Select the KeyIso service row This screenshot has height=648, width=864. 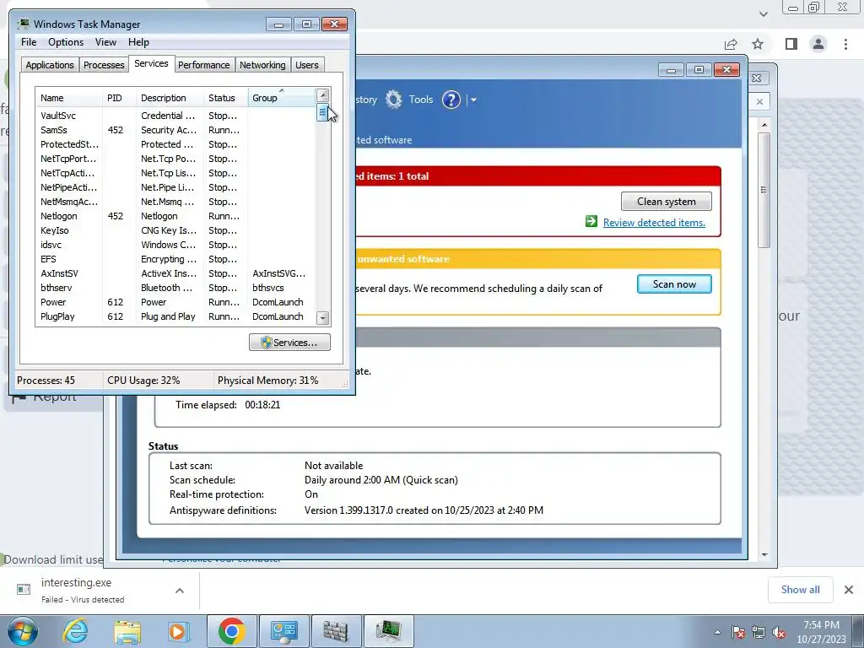[x=175, y=230]
